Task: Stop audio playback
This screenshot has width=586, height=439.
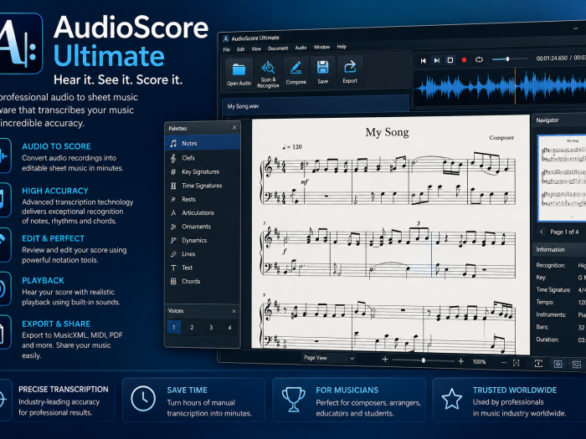Action: [x=450, y=60]
